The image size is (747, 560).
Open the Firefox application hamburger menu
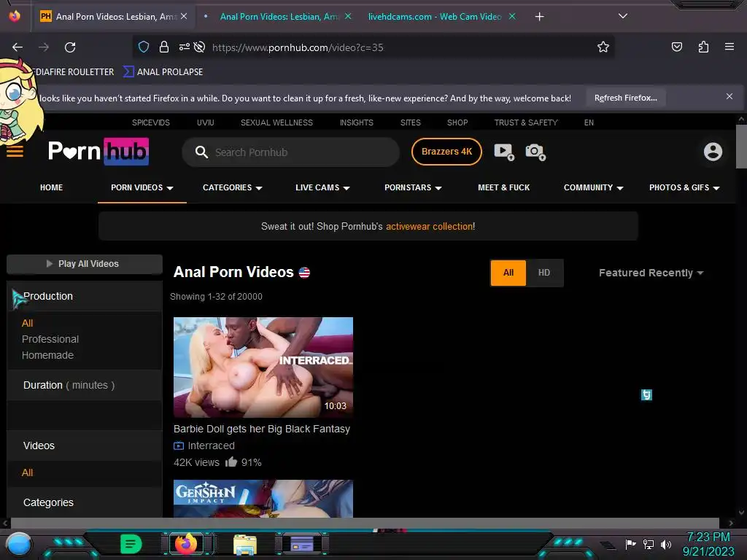[729, 47]
